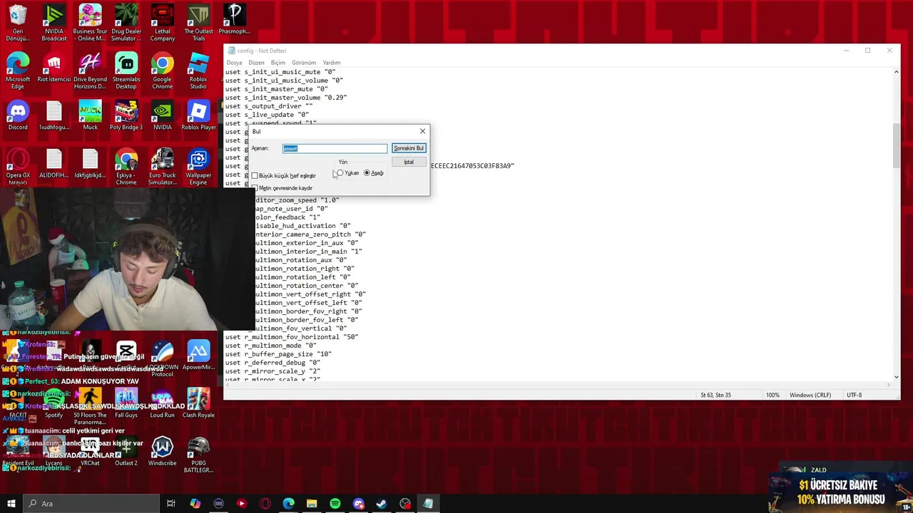This screenshot has height=513, width=913.
Task: Select Aşağı search direction
Action: 367,173
